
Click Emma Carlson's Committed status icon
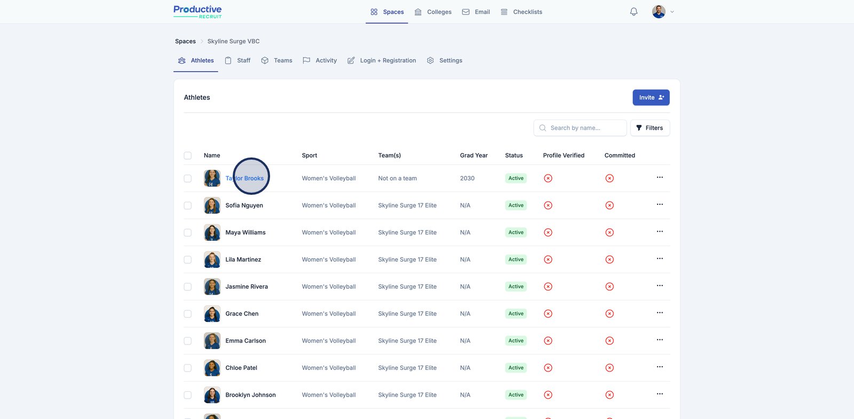[610, 341]
